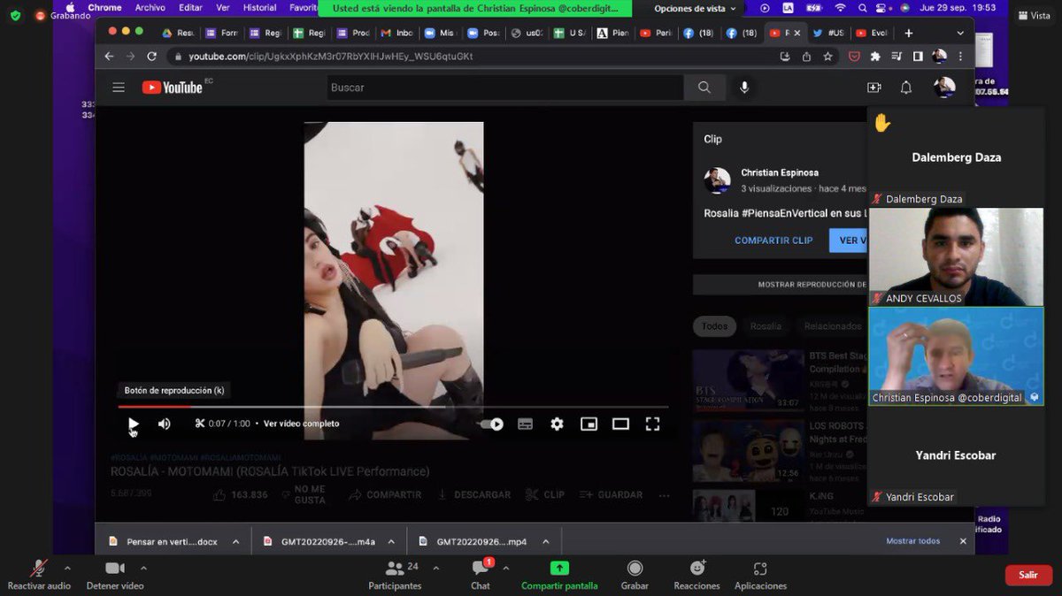Image resolution: width=1062 pixels, height=596 pixels.
Task: Open Zoom 'Opciones de vista' dropdown
Action: click(695, 9)
